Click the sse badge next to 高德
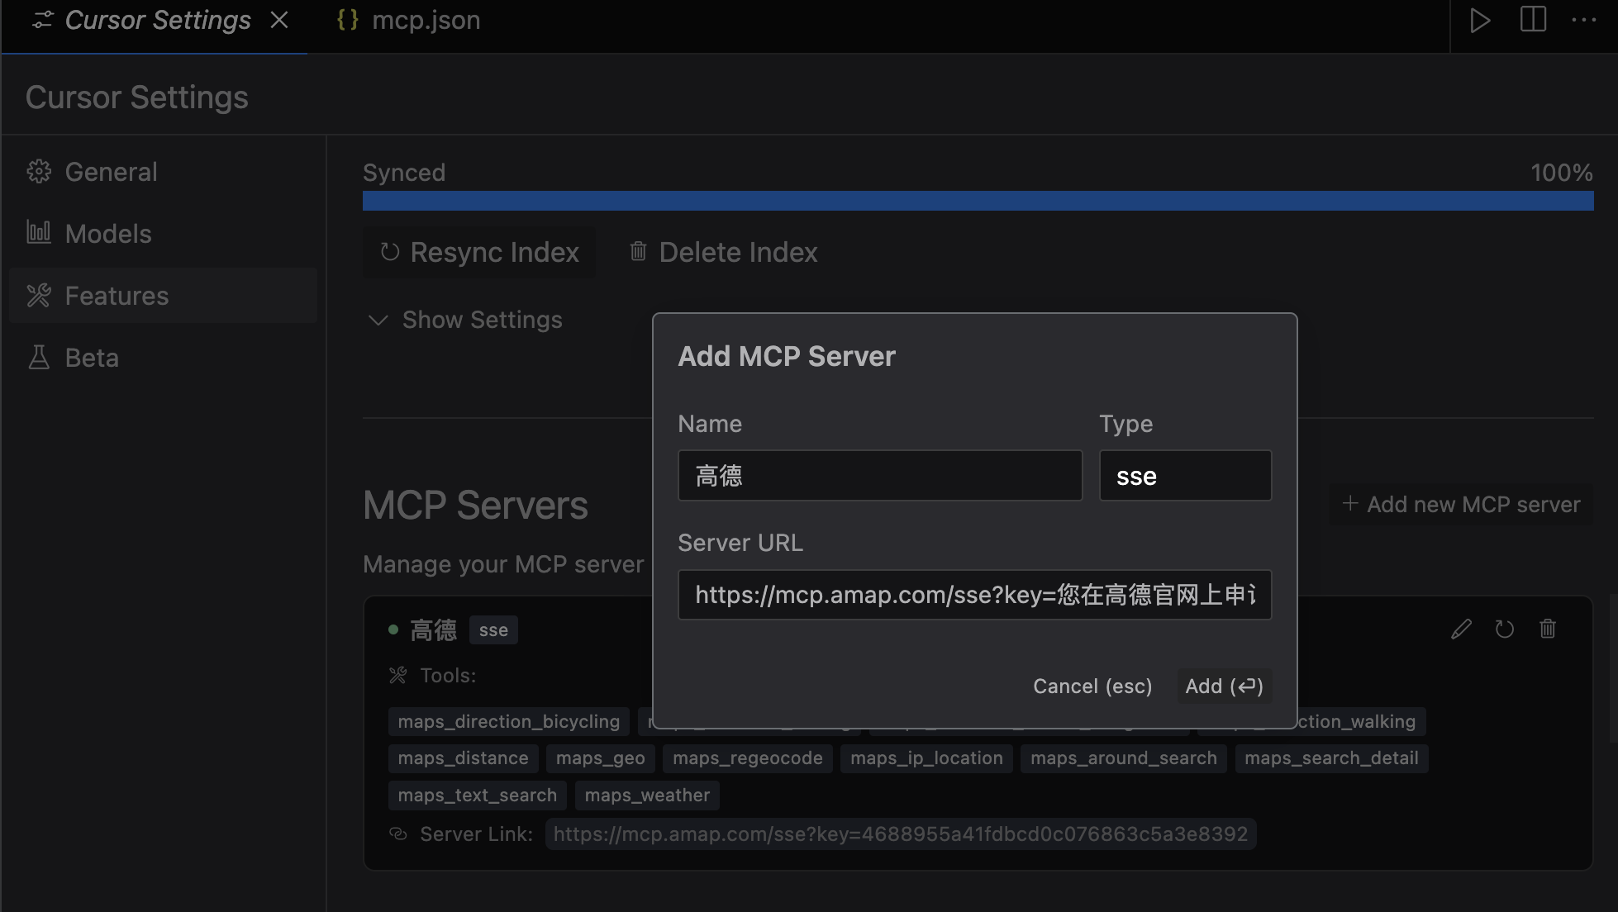This screenshot has height=912, width=1618. click(493, 630)
